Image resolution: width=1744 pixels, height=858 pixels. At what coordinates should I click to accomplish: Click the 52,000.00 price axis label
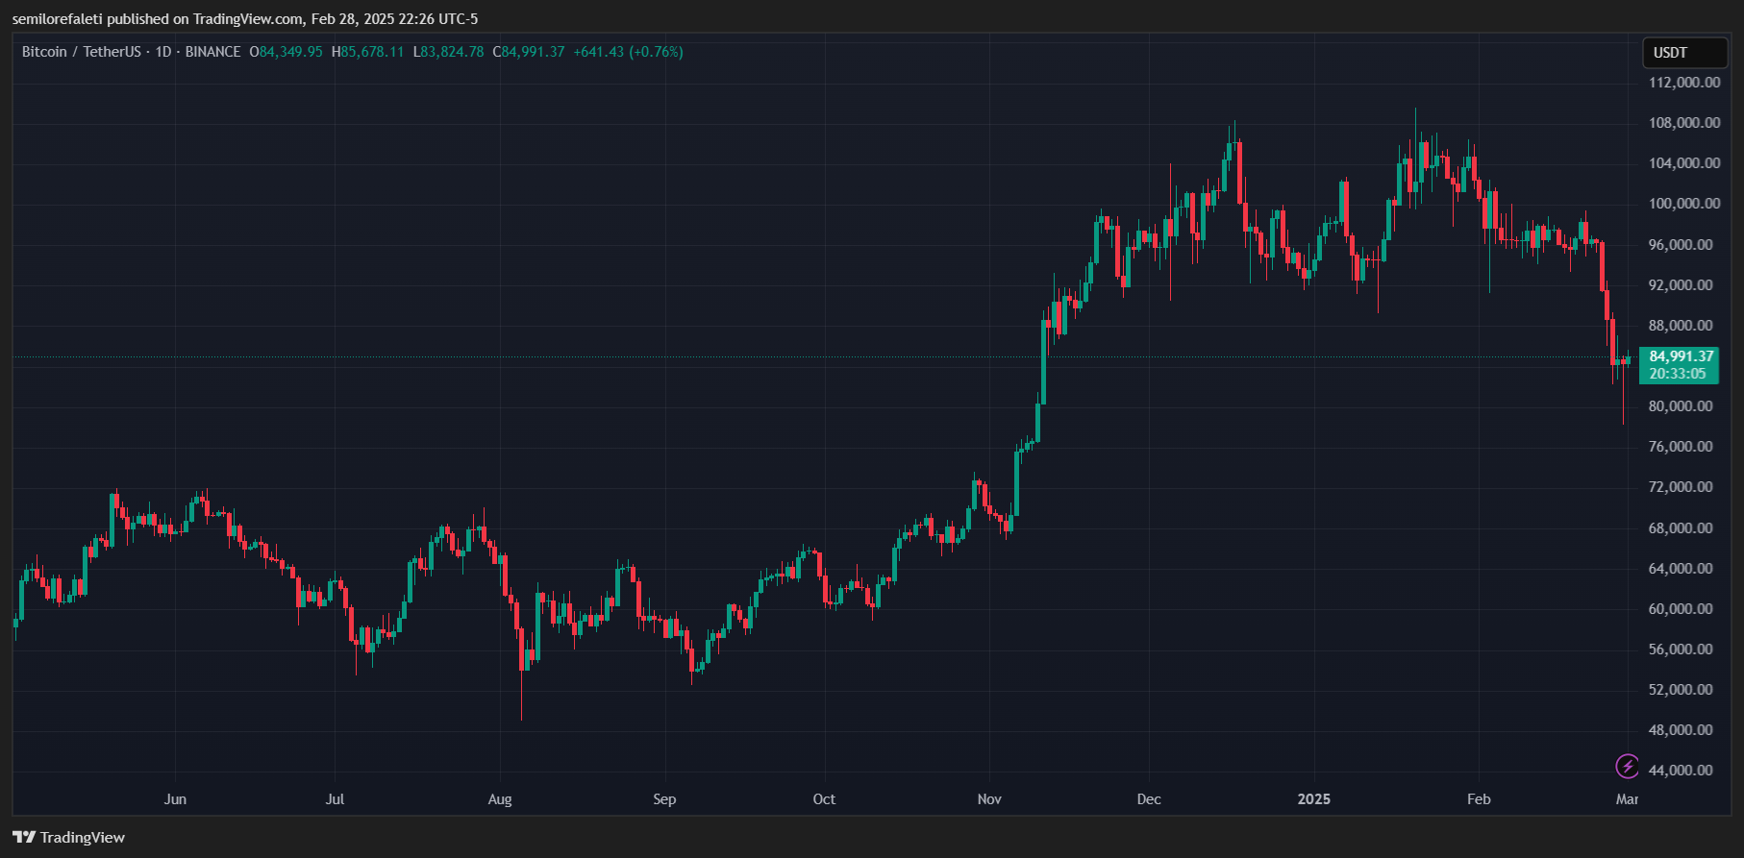point(1681,690)
